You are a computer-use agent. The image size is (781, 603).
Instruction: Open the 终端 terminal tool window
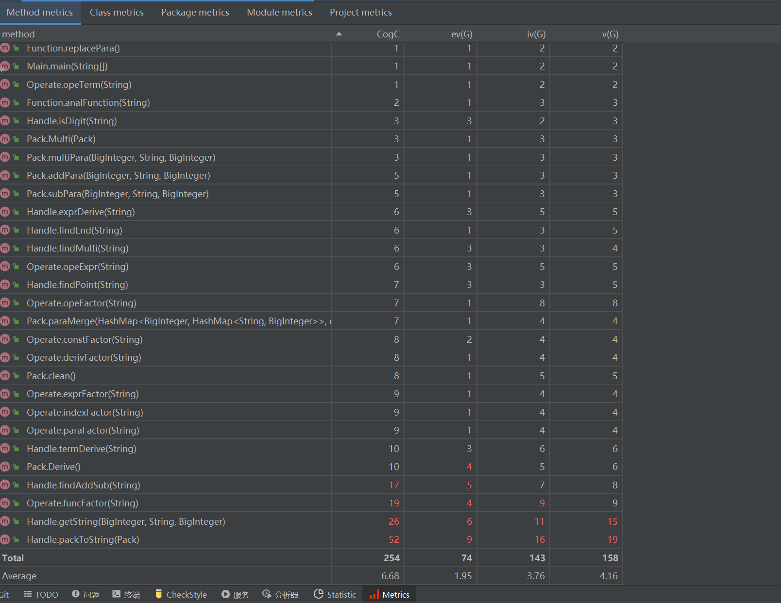coord(126,594)
